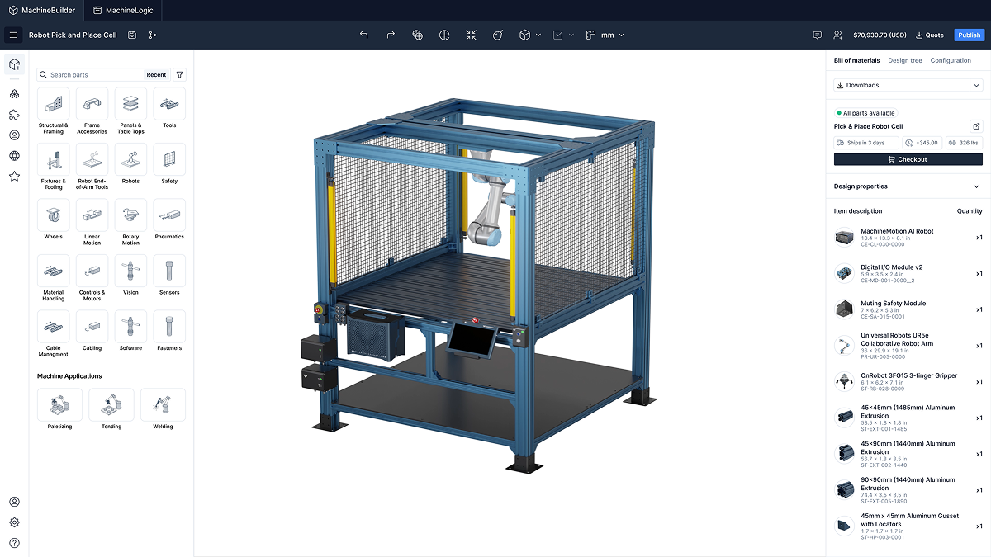The height and width of the screenshot is (557, 991).
Task: Toggle the Recent filter in the parts search
Action: [156, 74]
